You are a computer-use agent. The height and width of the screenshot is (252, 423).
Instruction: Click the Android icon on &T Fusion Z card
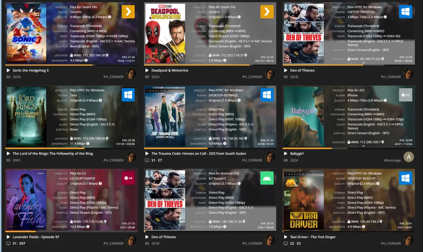click(x=267, y=178)
